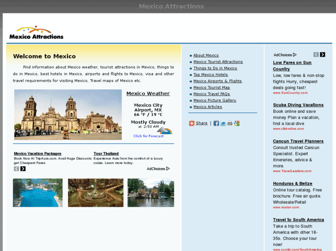Visit www.TravelLeaders.com ad link
Image resolution: width=336 pixels, height=251 pixels.
(292, 171)
